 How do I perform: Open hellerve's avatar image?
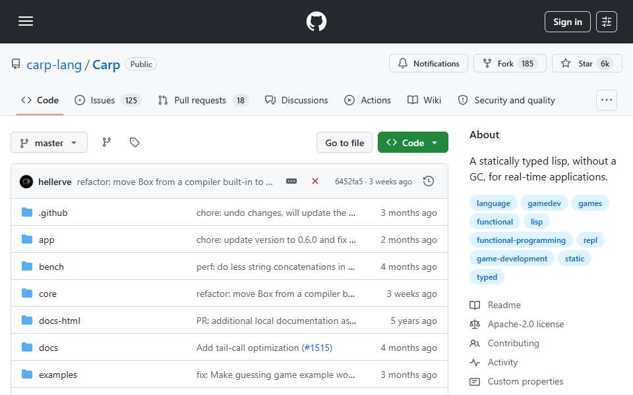(x=26, y=182)
